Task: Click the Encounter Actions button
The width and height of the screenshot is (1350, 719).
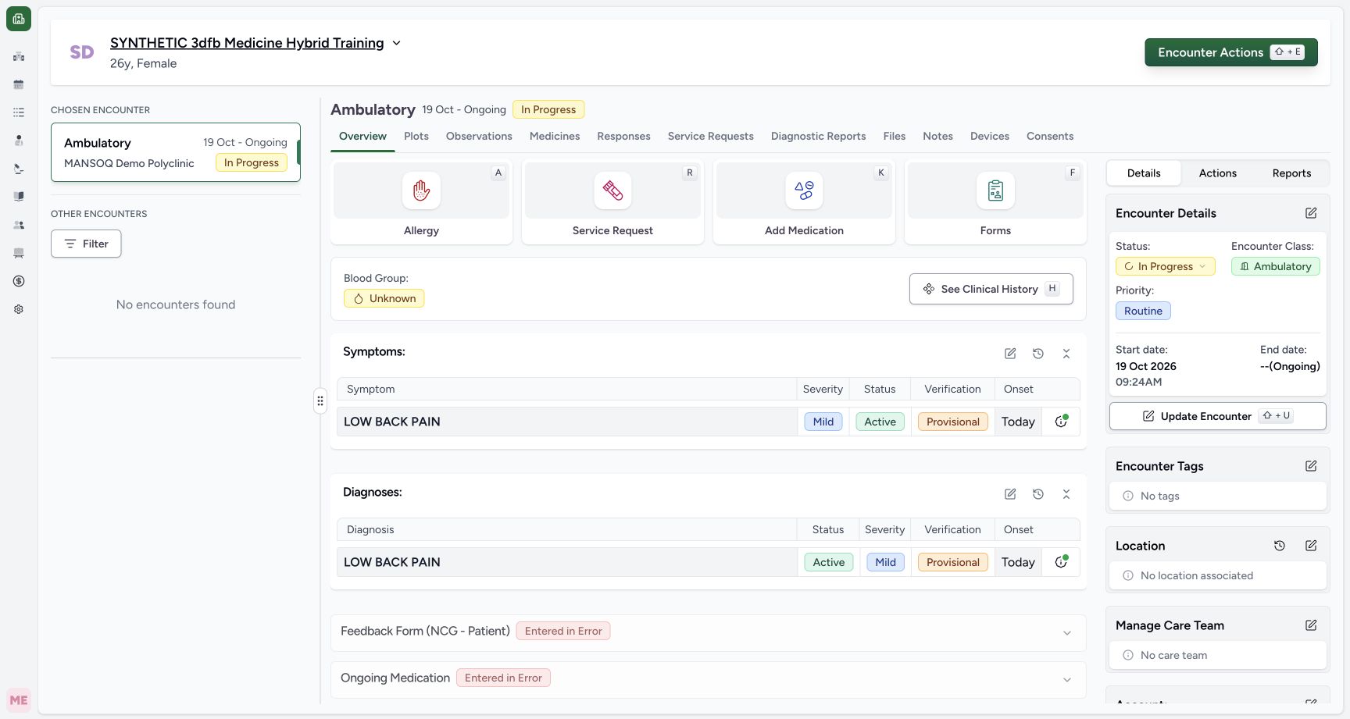Action: tap(1231, 52)
